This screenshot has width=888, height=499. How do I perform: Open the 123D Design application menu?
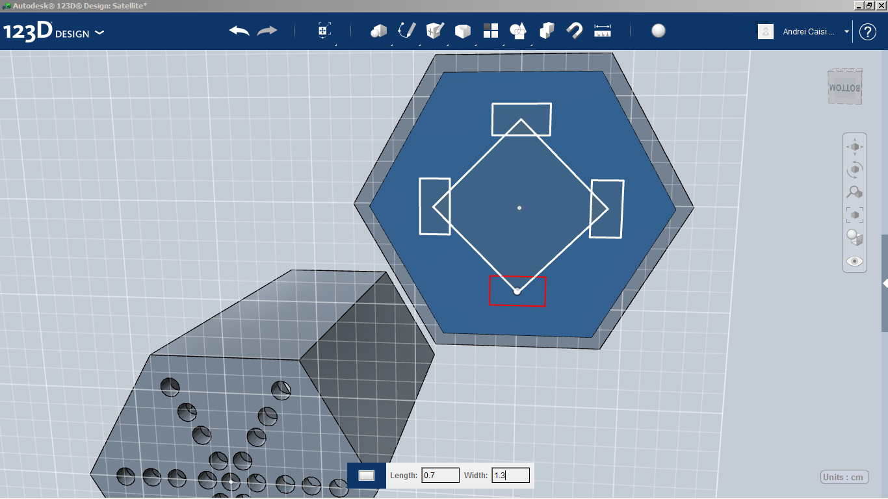tap(53, 32)
